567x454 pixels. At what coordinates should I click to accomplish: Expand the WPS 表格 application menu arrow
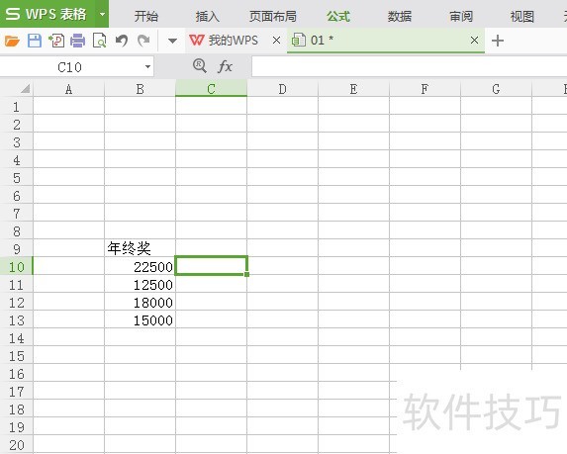point(102,15)
